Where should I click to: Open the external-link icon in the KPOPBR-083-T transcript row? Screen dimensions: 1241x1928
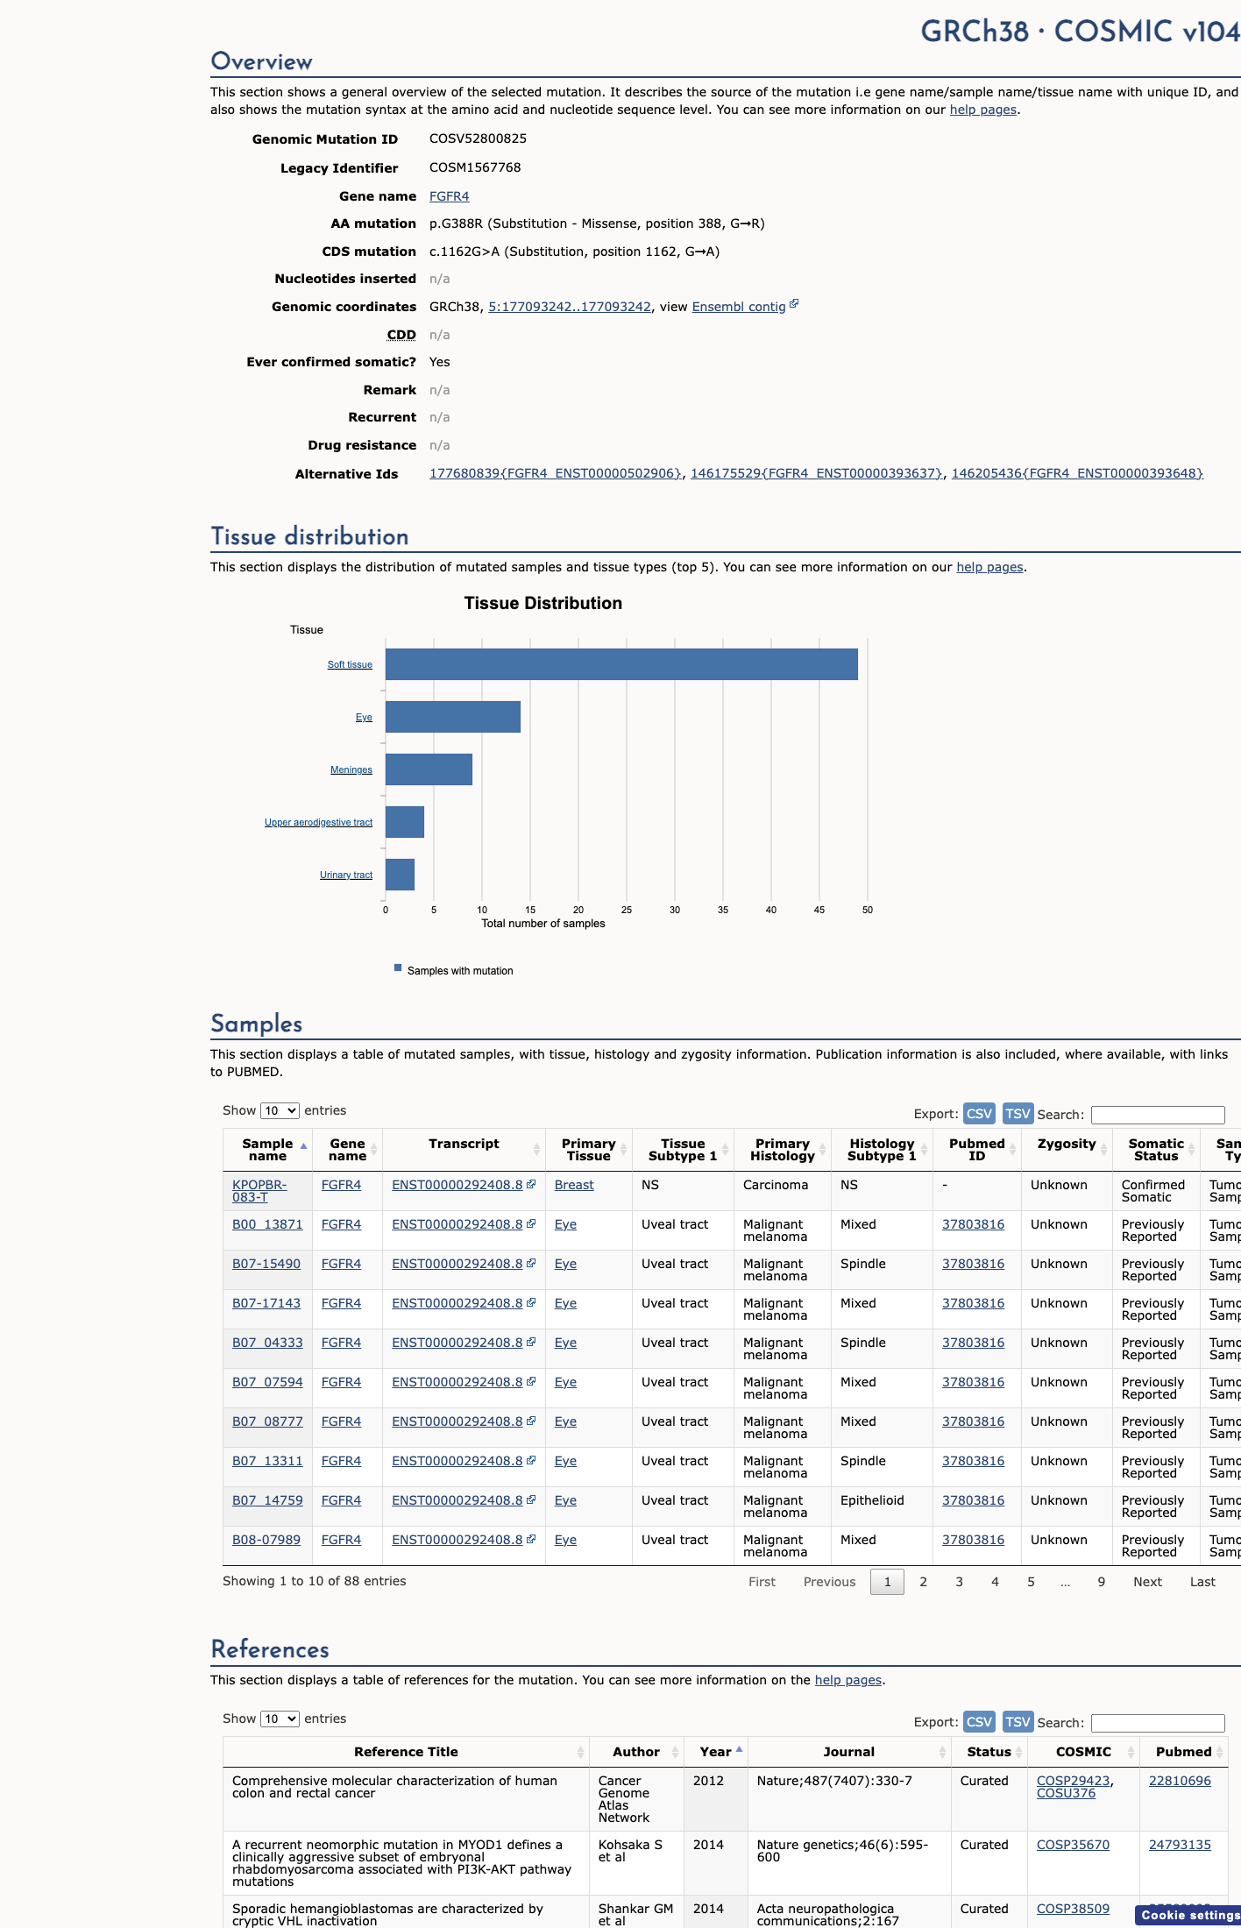point(531,1184)
